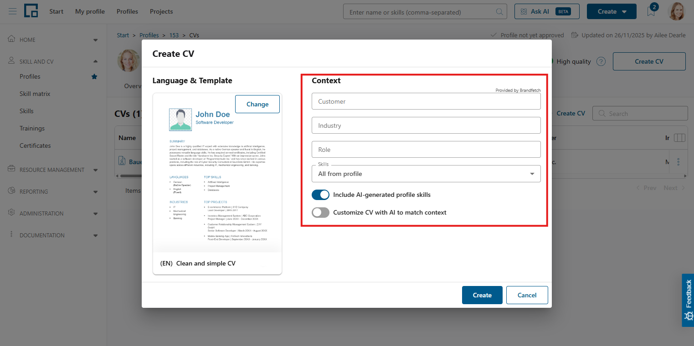Open the hamburger menu in the top bar
Image resolution: width=694 pixels, height=346 pixels.
coord(12,11)
